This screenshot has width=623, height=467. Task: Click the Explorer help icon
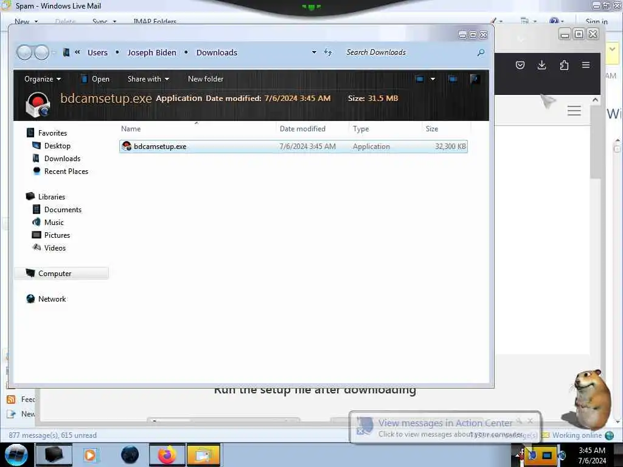point(474,78)
